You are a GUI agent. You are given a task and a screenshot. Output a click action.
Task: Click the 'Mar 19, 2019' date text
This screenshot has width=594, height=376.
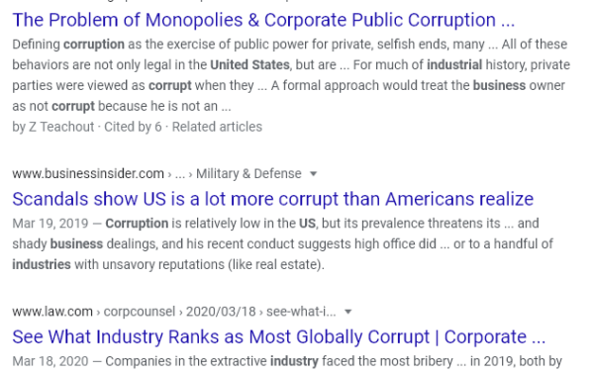pos(50,224)
